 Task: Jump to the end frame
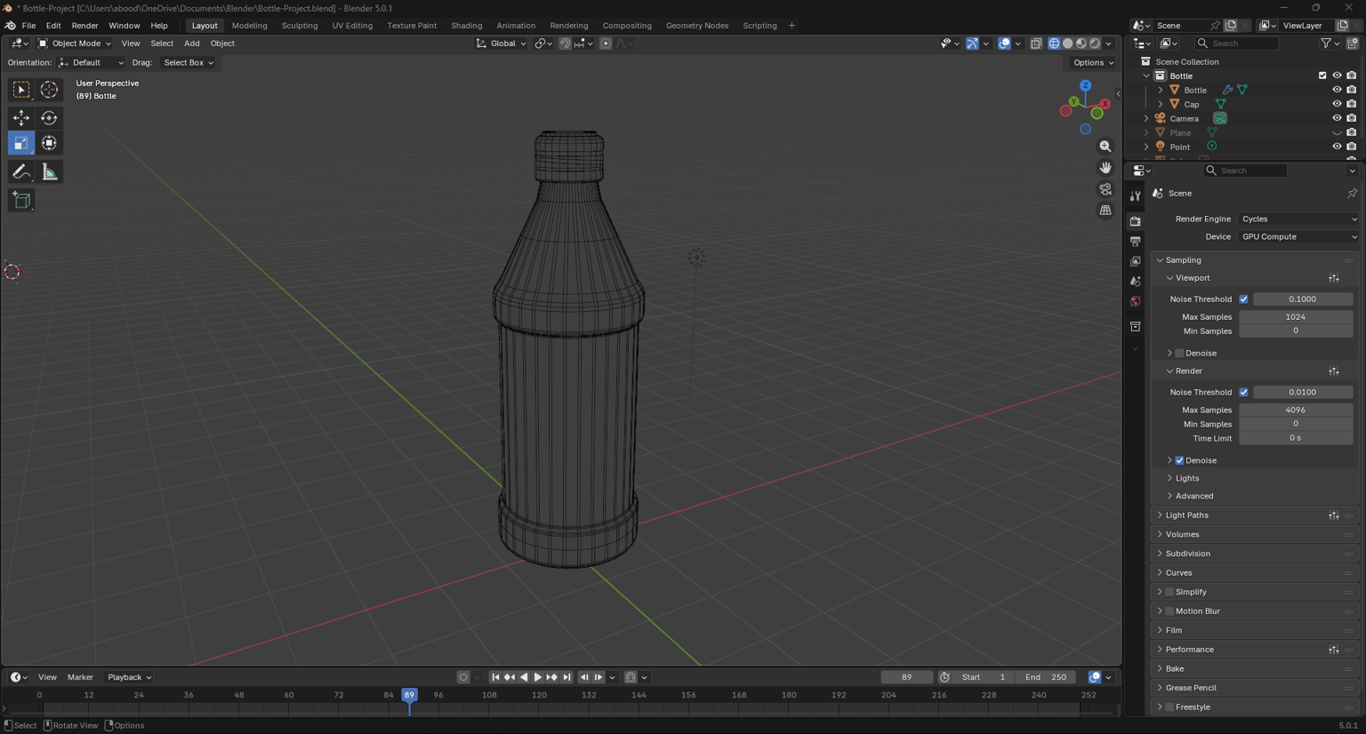(x=566, y=677)
